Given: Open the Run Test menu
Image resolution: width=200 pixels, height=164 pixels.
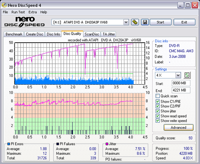Looking at the screenshot, I should 18,12.
